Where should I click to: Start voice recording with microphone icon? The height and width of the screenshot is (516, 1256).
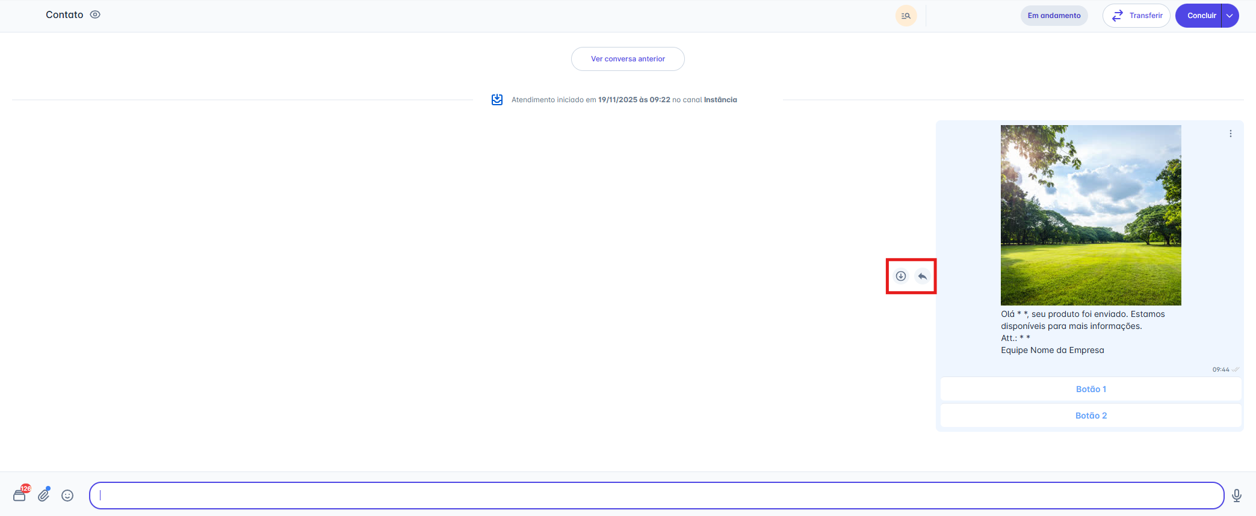point(1237,496)
